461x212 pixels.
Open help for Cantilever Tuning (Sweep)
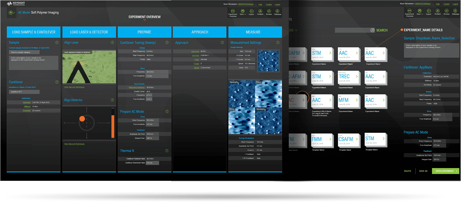(167, 43)
